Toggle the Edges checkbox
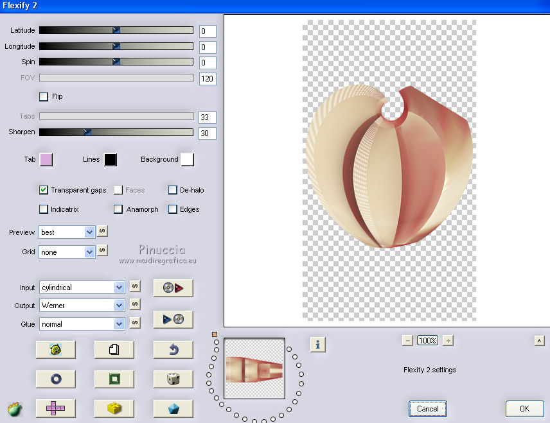 pyautogui.click(x=173, y=209)
